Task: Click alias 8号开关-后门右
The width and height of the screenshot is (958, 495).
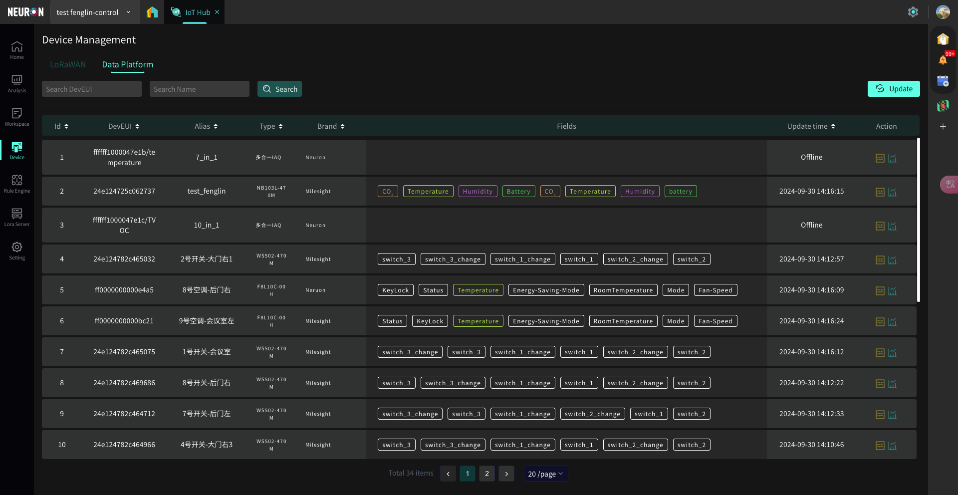Action: pyautogui.click(x=207, y=383)
